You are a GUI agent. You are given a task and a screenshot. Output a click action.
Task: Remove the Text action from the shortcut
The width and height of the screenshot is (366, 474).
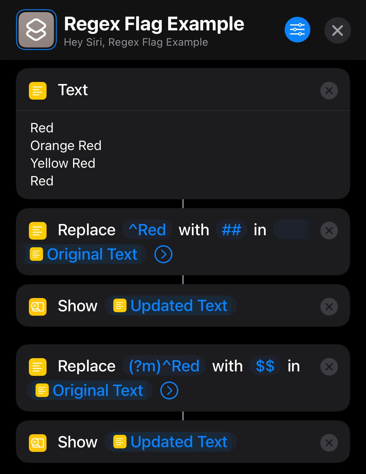click(329, 90)
